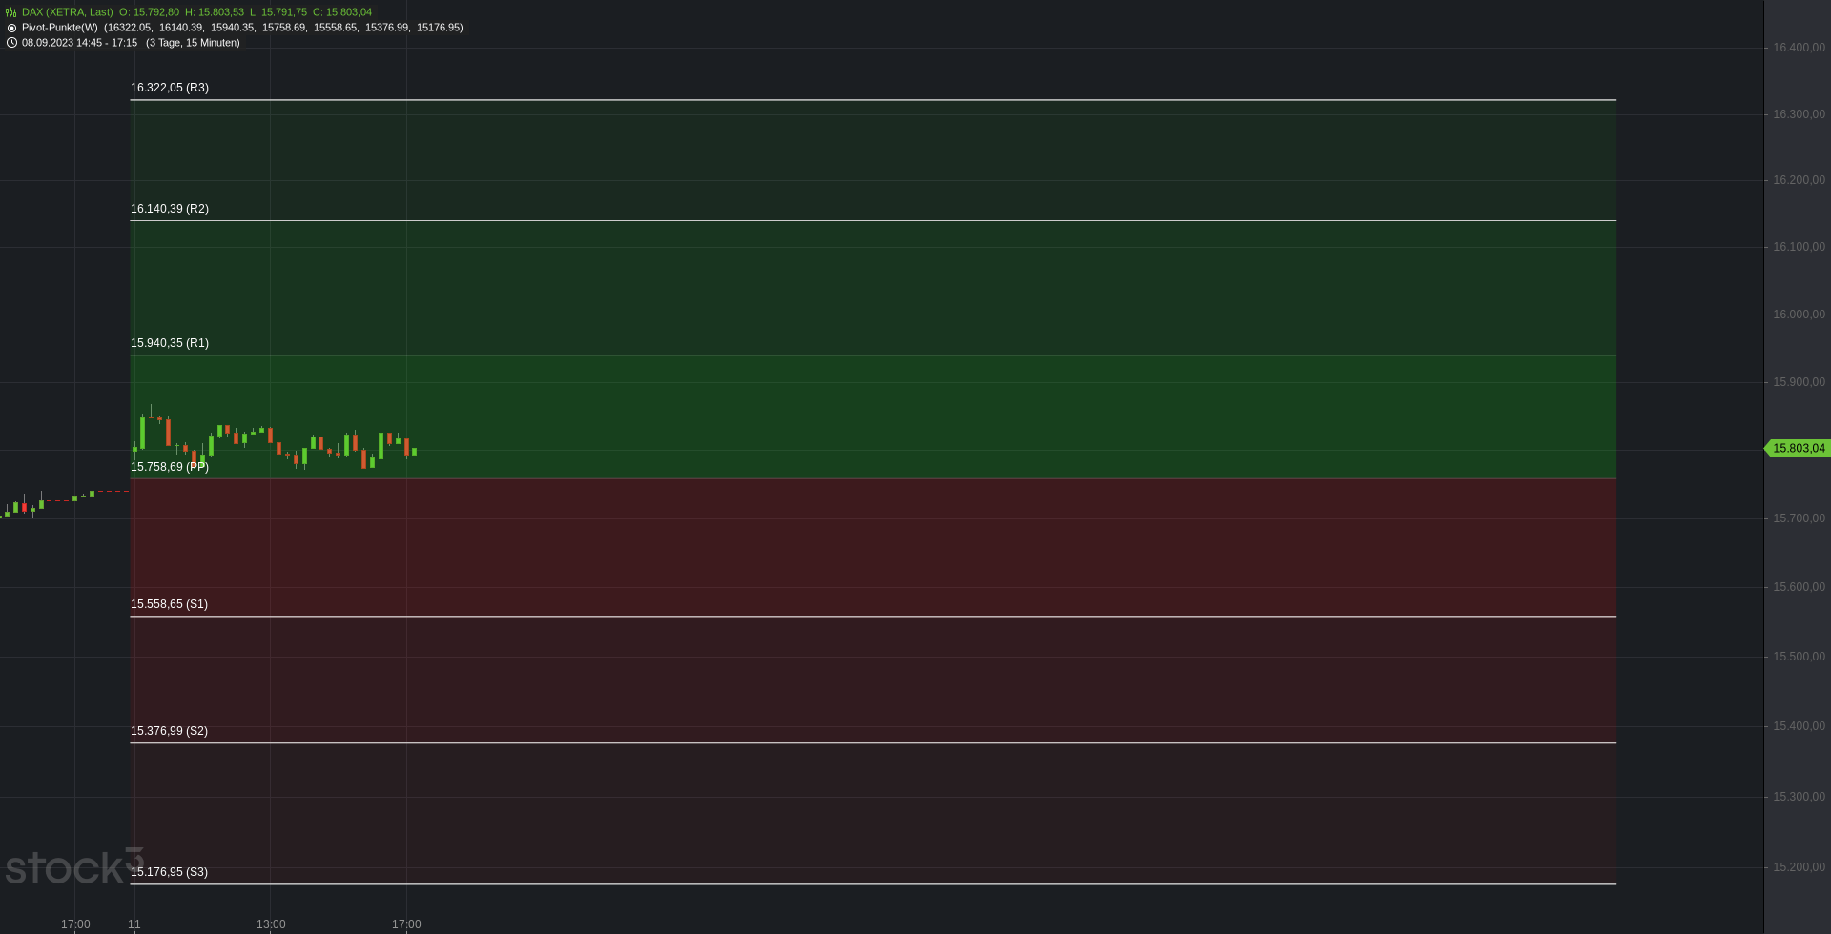
Task: Click the clock icon for time range
Action: point(11,43)
